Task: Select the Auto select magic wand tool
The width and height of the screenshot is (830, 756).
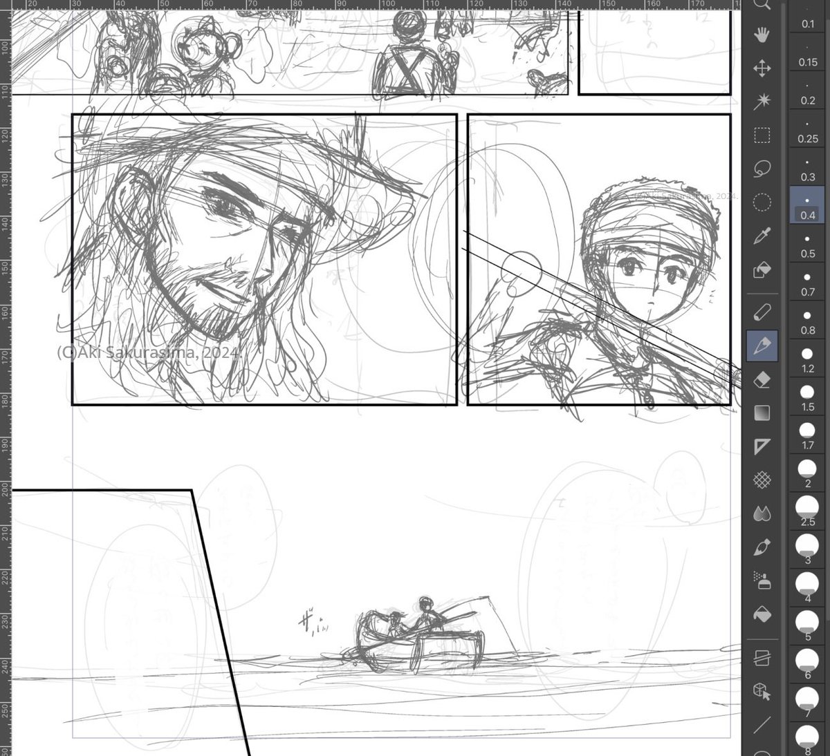Action: (762, 102)
